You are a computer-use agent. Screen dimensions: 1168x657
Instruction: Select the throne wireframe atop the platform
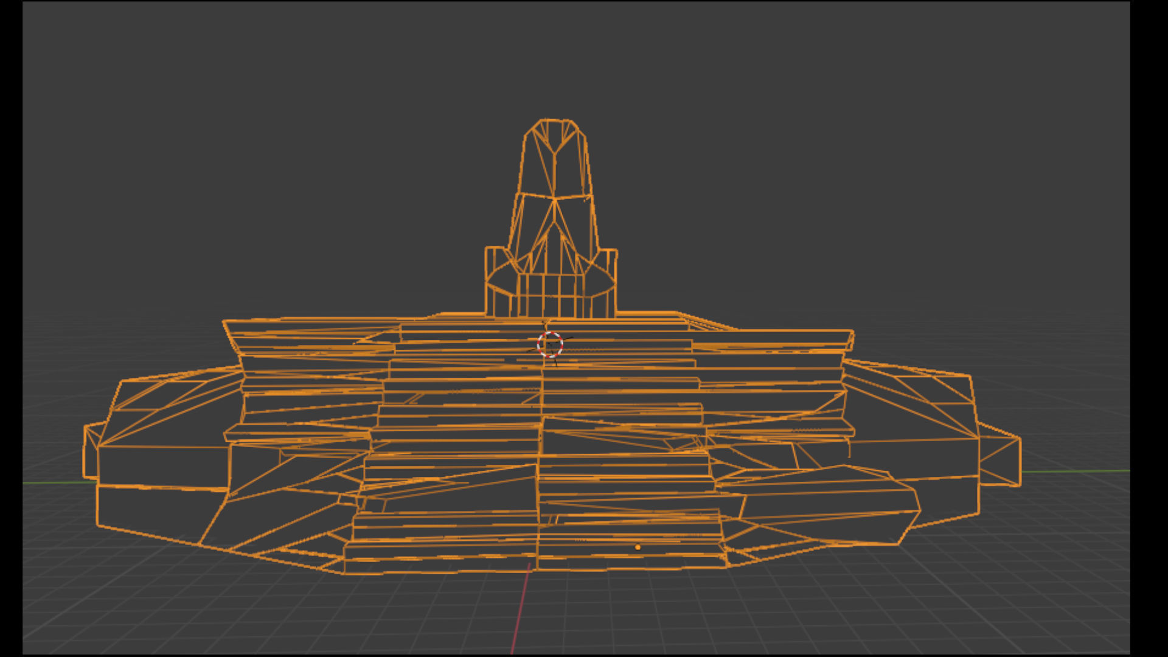[551, 218]
